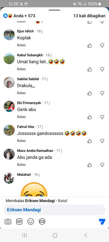The width and height of the screenshot is (109, 242).
Task: Tap the sheet drag handle at top
Action: [x=55, y=10]
